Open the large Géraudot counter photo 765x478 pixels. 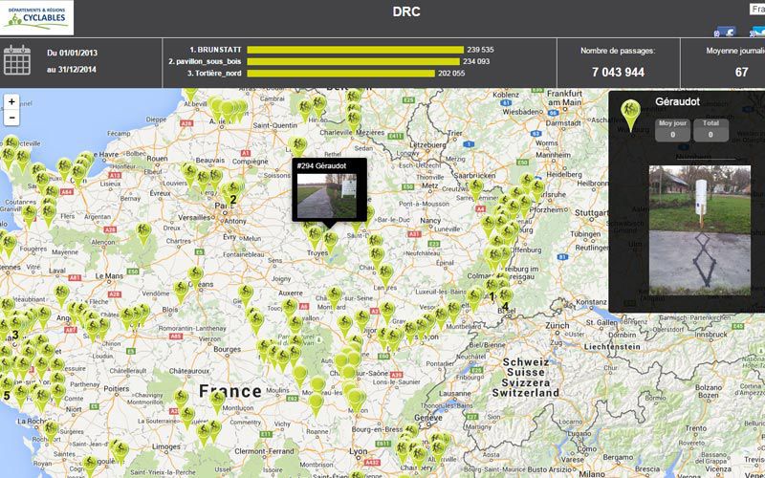[699, 229]
